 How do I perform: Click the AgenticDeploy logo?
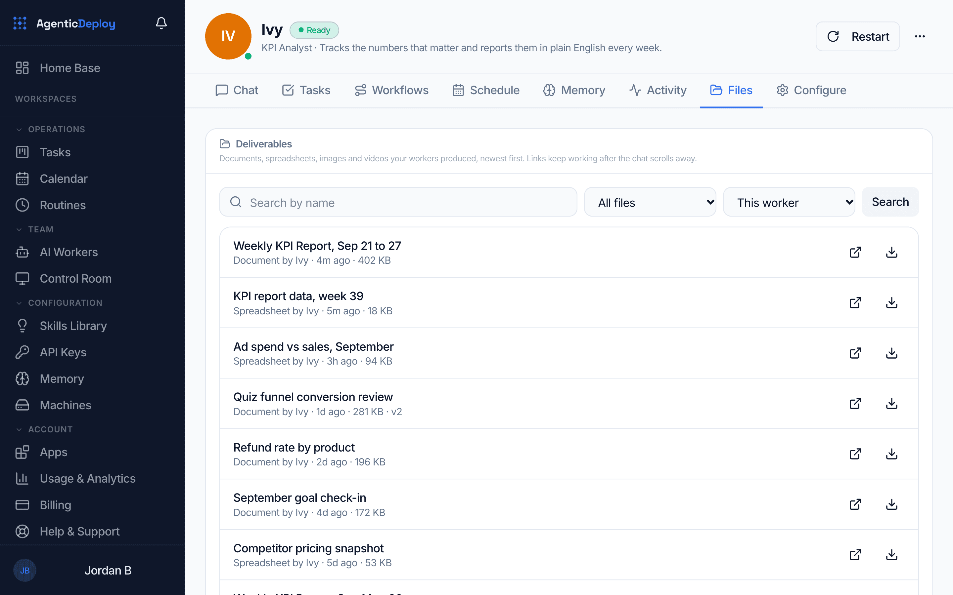pyautogui.click(x=64, y=23)
